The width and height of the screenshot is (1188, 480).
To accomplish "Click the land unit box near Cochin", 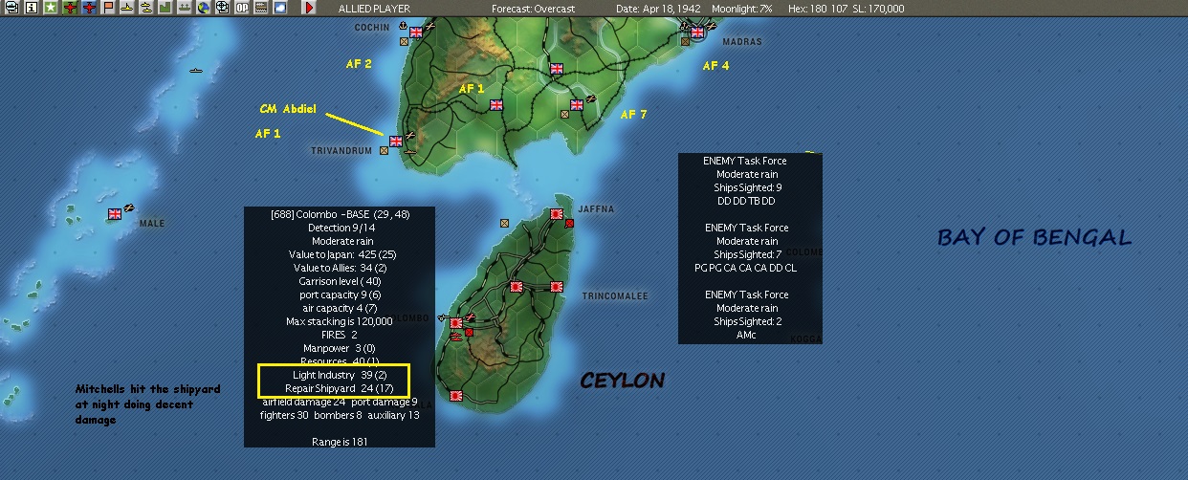I will click(404, 43).
